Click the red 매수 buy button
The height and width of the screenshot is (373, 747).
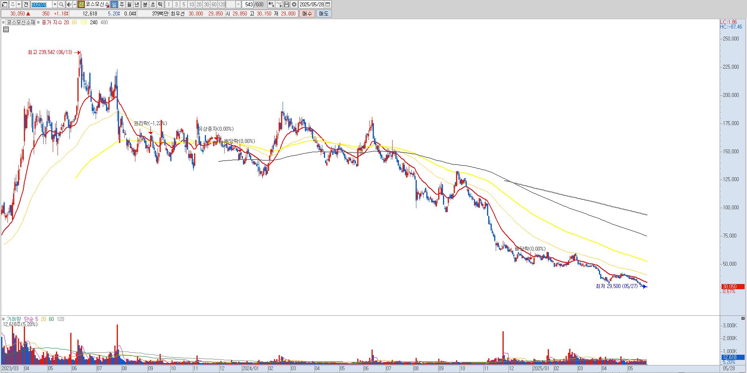[x=307, y=14]
